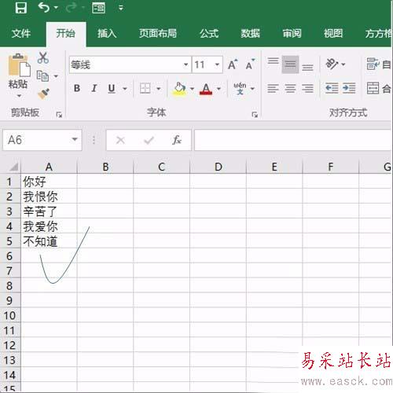The width and height of the screenshot is (393, 393).
Task: Switch to the 视图 ribbon tab
Action: pyautogui.click(x=333, y=34)
